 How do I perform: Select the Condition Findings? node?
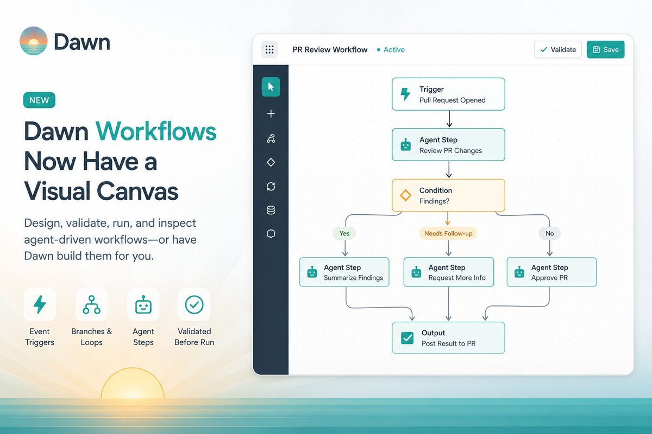[x=448, y=195]
